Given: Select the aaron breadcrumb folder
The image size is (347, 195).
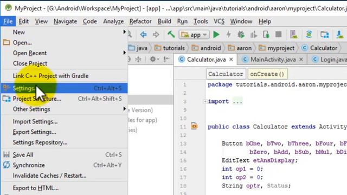Looking at the screenshot, I should 240,48.
